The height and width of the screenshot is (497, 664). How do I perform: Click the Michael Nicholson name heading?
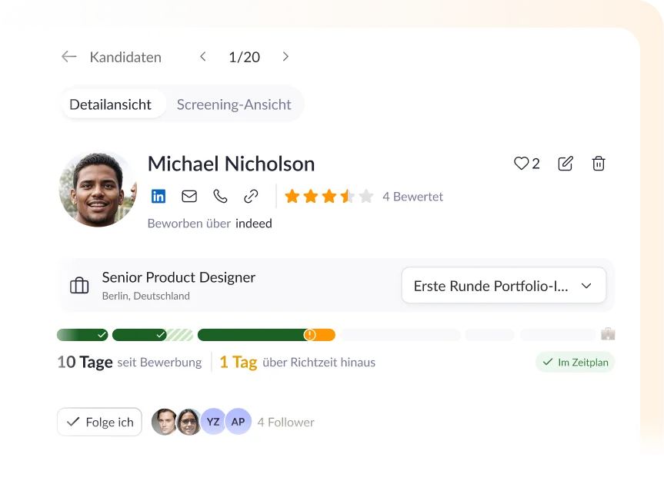232,164
